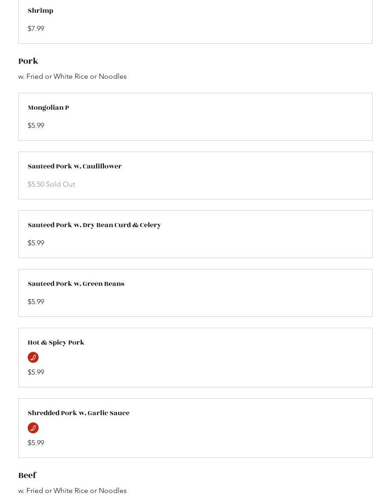Click the $7.99 price under Shrimp
The height and width of the screenshot is (503, 384).
(x=36, y=29)
